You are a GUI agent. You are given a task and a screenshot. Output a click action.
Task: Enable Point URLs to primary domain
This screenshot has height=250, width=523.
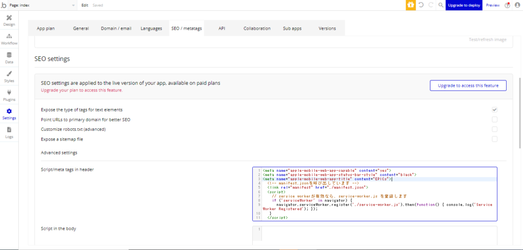494,120
